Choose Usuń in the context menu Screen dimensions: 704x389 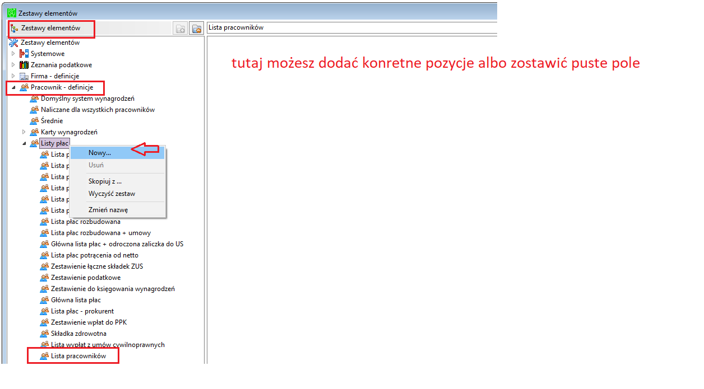point(118,166)
